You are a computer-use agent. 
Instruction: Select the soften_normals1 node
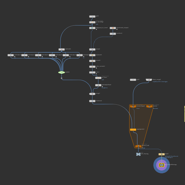tap(92, 67)
